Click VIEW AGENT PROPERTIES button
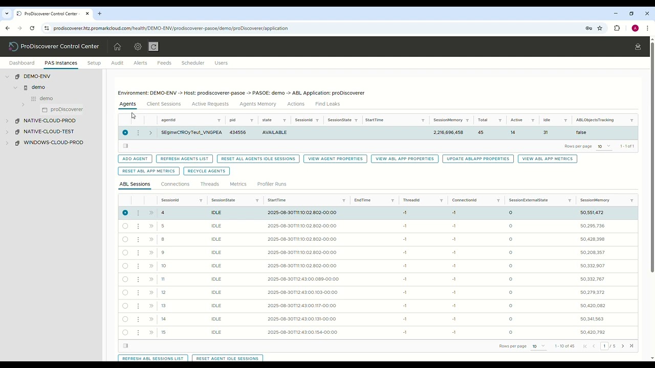This screenshot has height=368, width=655. point(335,159)
